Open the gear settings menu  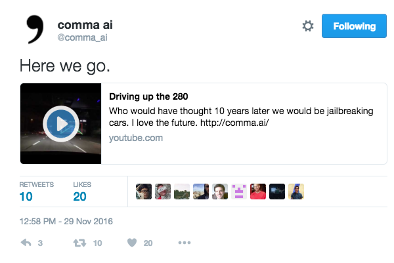307,26
